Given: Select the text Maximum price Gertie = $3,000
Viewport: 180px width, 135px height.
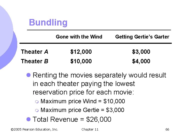Looking at the screenshot, I should (x=82, y=110).
